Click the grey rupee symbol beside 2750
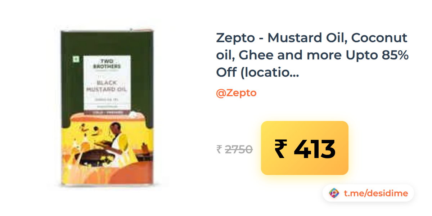The width and height of the screenshot is (432, 216). click(x=219, y=149)
